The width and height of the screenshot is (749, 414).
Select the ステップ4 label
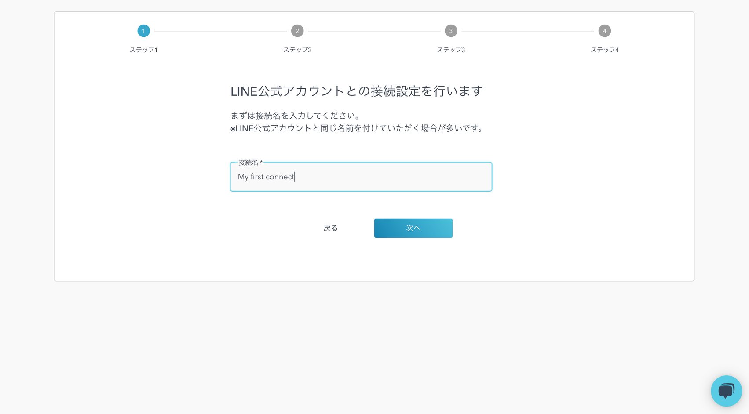pyautogui.click(x=605, y=50)
